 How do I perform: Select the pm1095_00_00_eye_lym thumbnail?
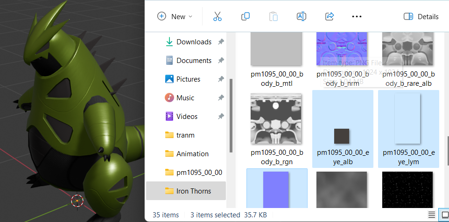[x=408, y=119]
